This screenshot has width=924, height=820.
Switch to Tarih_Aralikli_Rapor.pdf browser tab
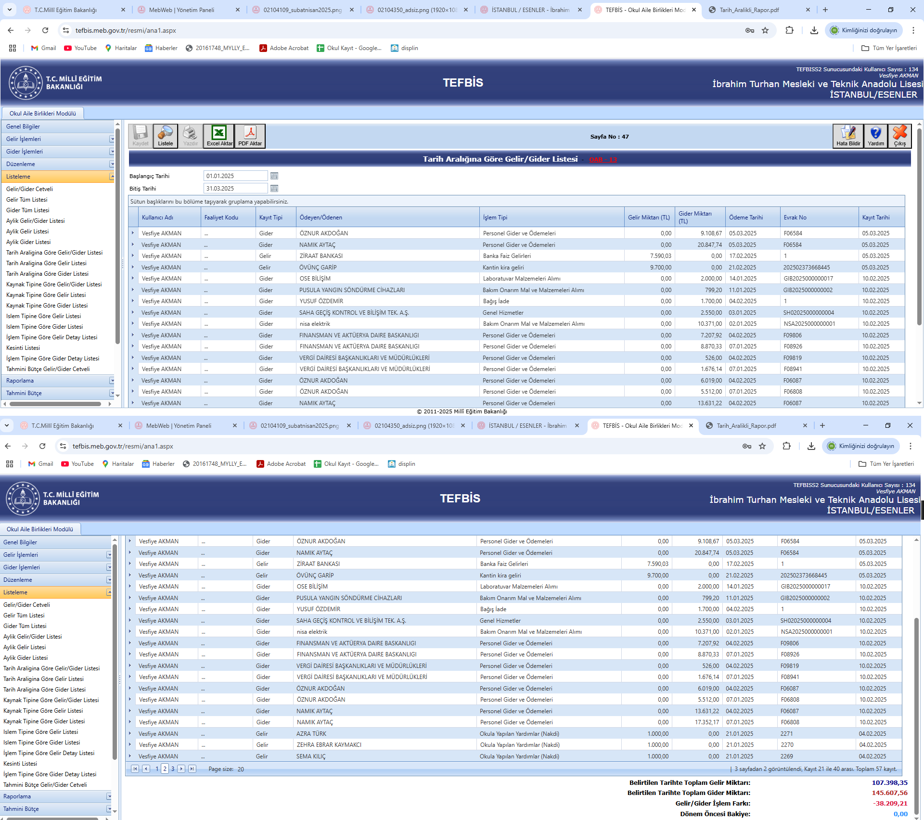[749, 10]
